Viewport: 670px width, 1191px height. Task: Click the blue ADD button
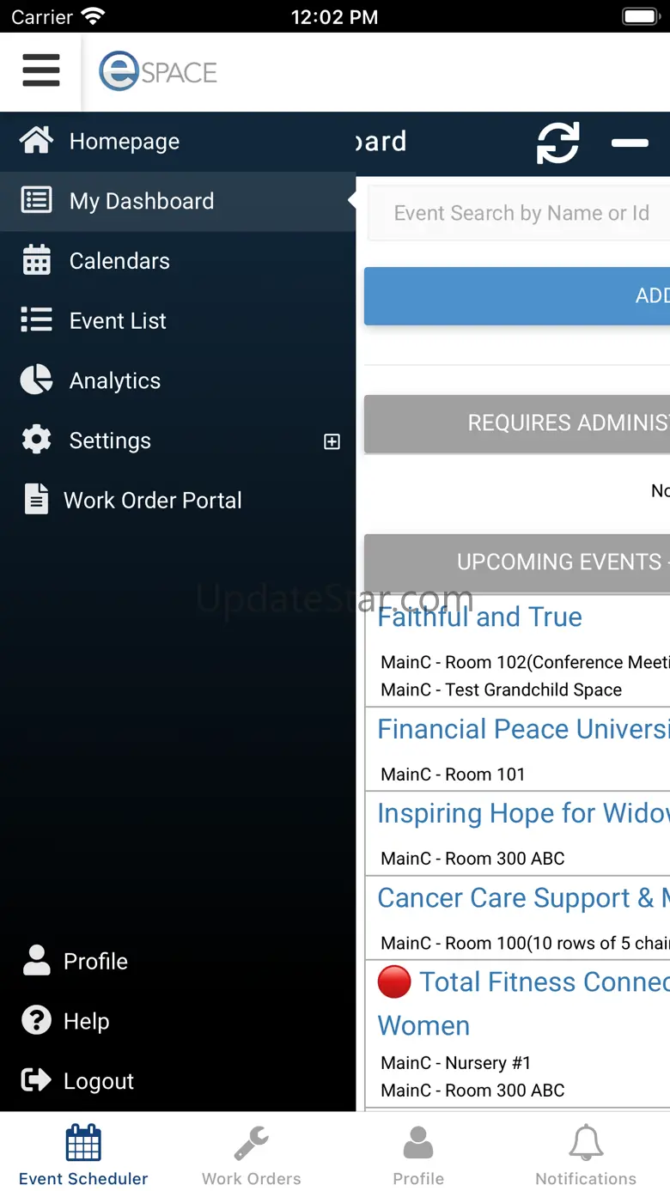pyautogui.click(x=517, y=295)
